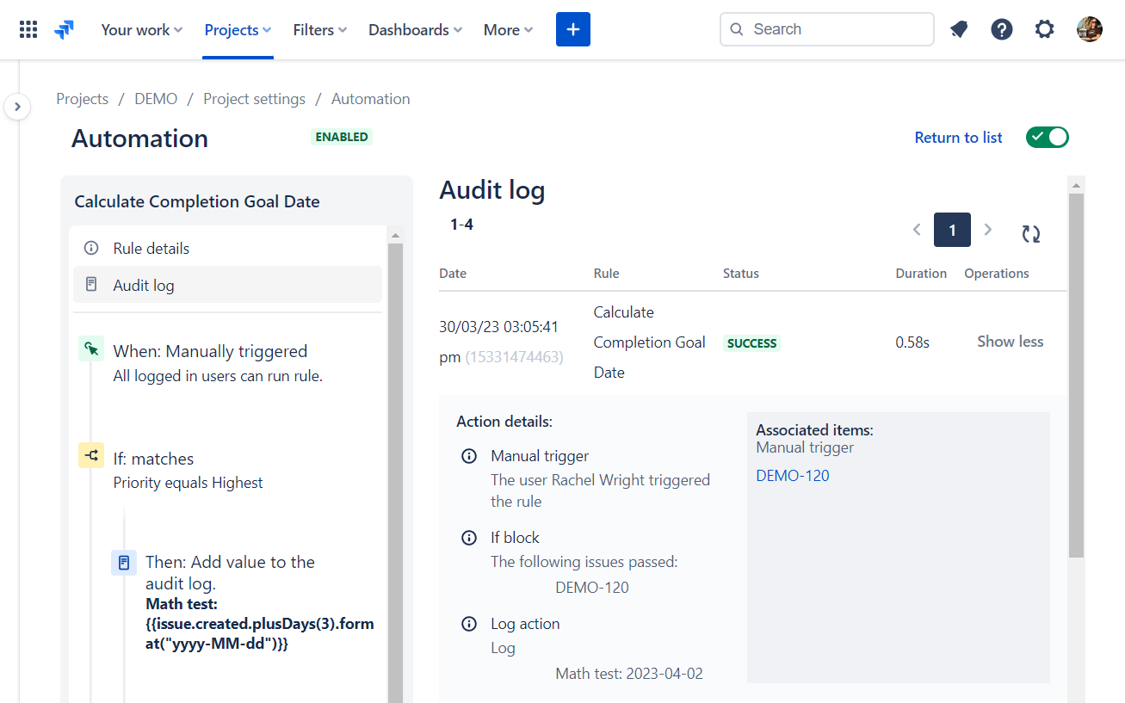Open the Dashboards dropdown menu
The width and height of the screenshot is (1125, 703).
(415, 29)
